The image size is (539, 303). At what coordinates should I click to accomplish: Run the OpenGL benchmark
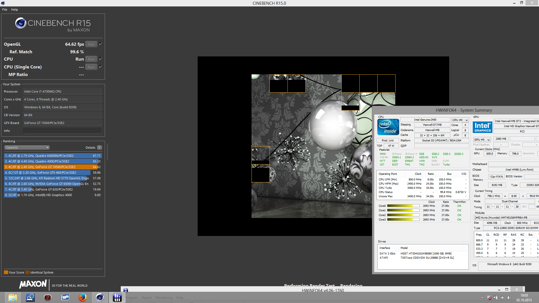click(91, 44)
